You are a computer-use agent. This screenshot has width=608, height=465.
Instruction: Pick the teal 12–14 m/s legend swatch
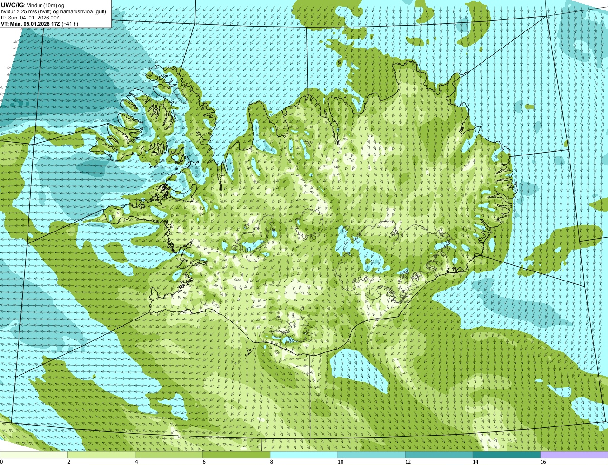(x=440, y=455)
